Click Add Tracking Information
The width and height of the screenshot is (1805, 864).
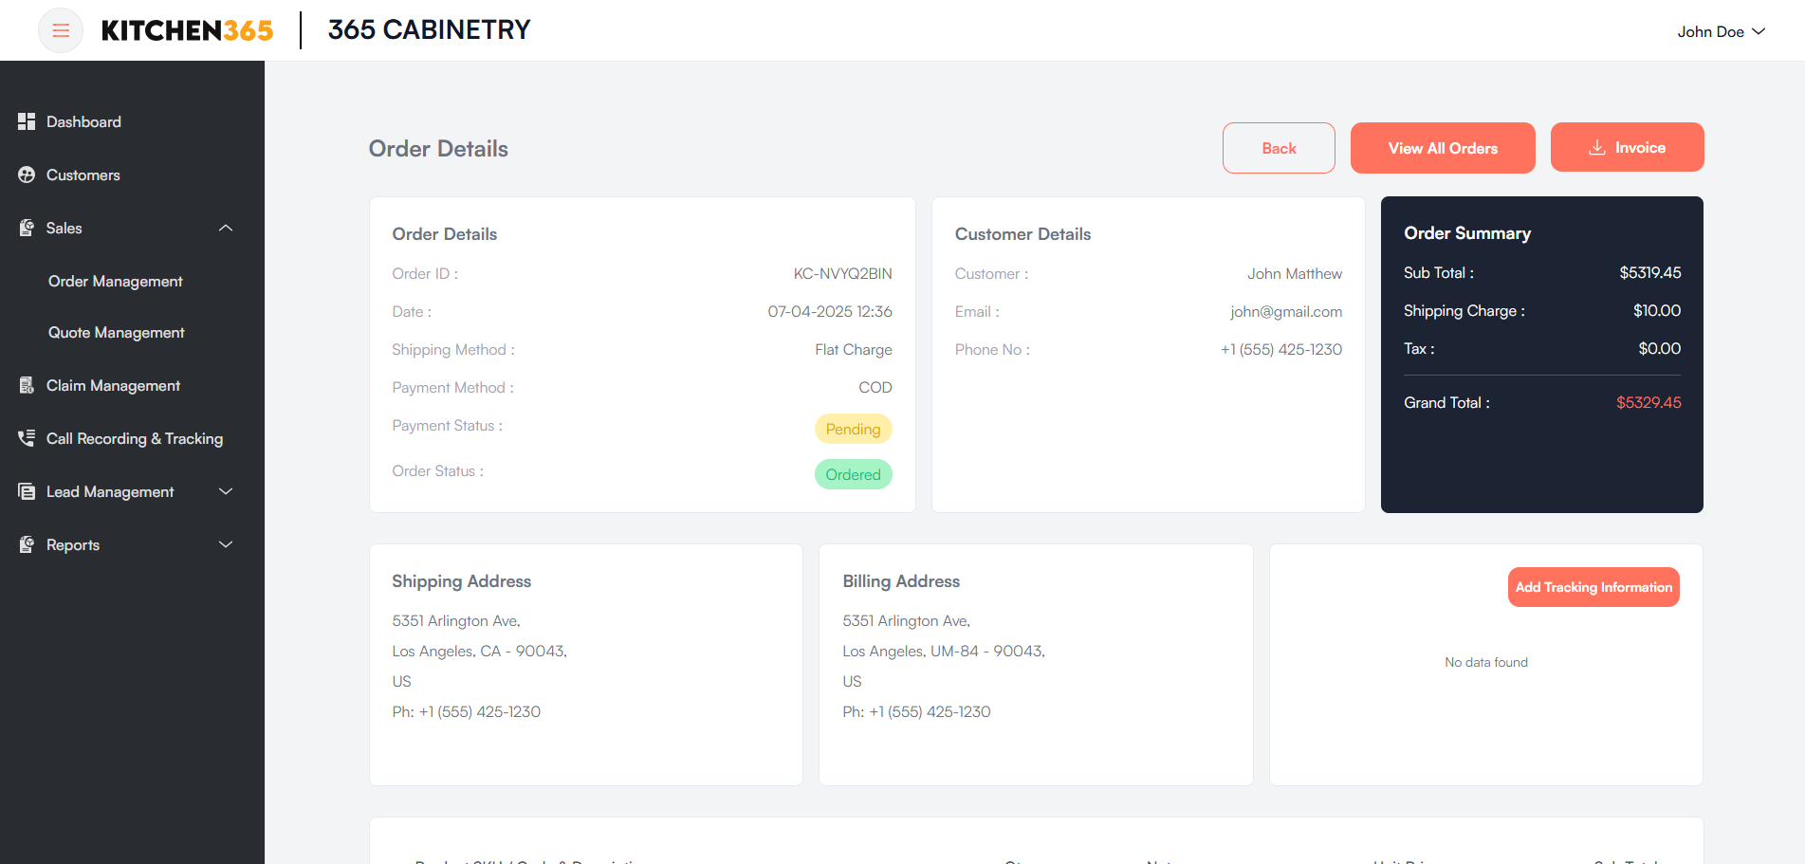pos(1593,587)
